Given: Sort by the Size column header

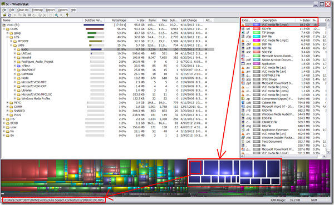Looking at the screenshot, I should click(x=136, y=20).
